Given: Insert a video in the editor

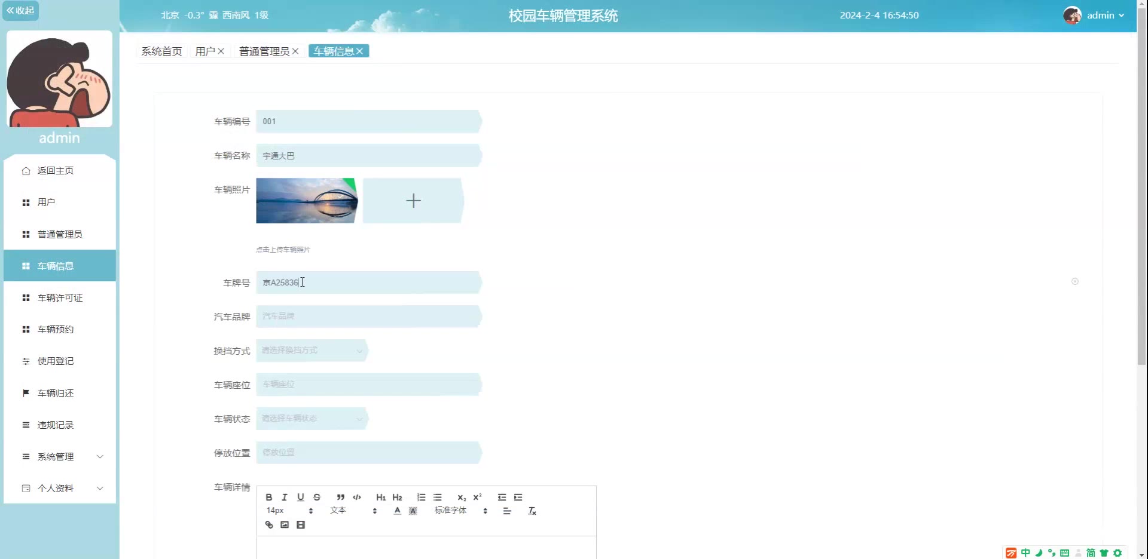Looking at the screenshot, I should (x=301, y=524).
